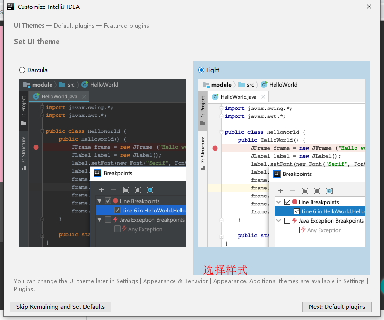384x320 pixels.
Task: Toggle Any Exception checkbox in Darcula preview
Action: pyautogui.click(x=117, y=229)
